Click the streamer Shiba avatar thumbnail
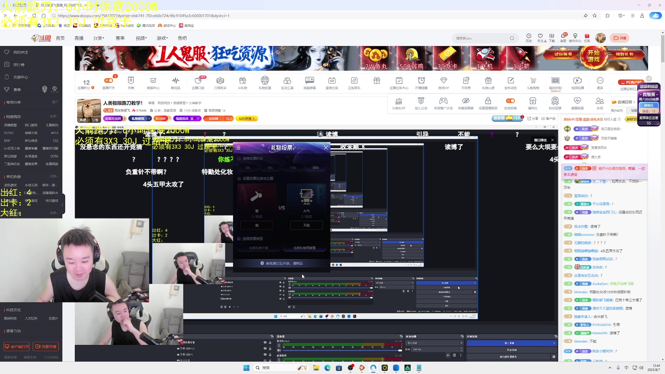This screenshot has height=374, width=665. pyautogui.click(x=89, y=110)
